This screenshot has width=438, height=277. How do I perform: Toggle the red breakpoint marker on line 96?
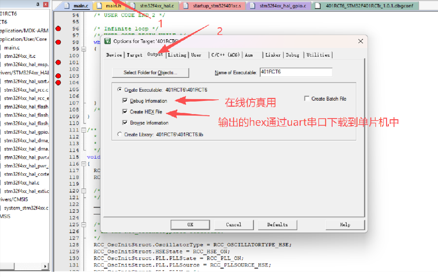tap(58, 29)
